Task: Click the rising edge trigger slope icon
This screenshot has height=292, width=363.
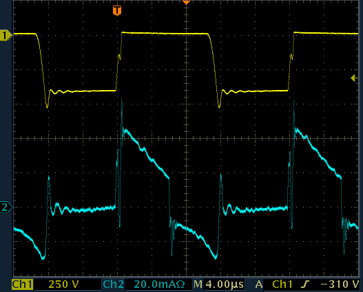Action: point(306,284)
